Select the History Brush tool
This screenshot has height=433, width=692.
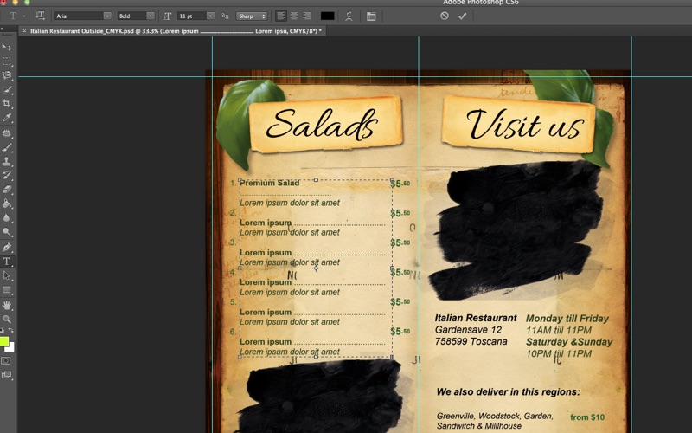[x=7, y=176]
